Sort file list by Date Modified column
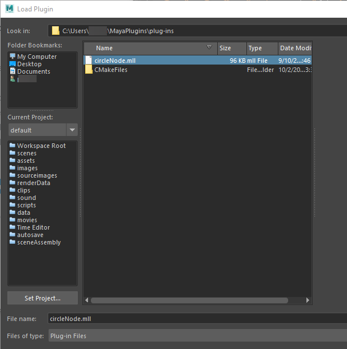This screenshot has height=349, width=347. 295,48
